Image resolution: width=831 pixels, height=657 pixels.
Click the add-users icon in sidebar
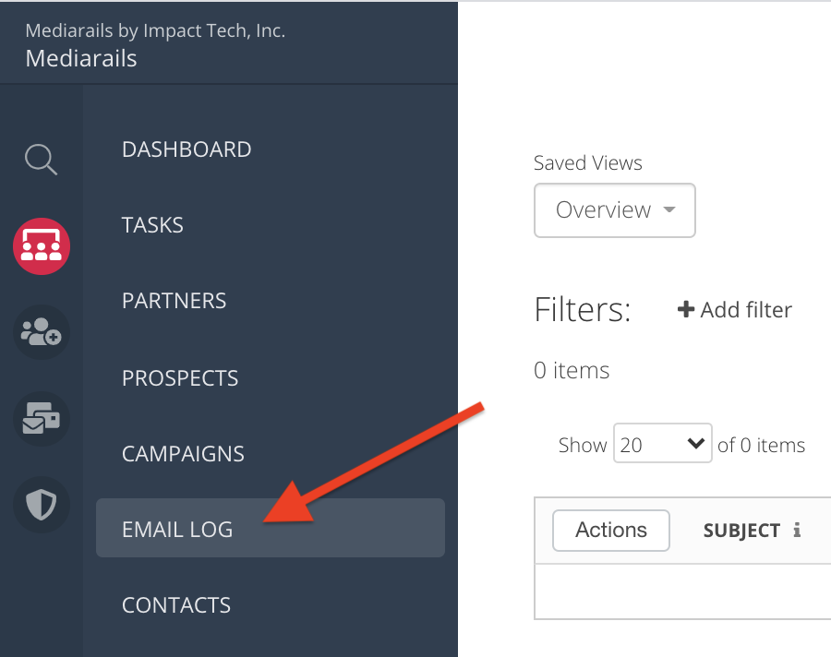pos(41,332)
